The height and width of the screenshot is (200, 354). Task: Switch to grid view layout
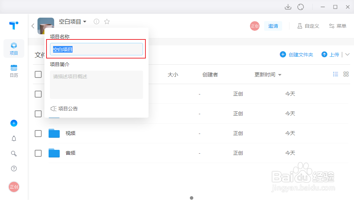[346, 74]
